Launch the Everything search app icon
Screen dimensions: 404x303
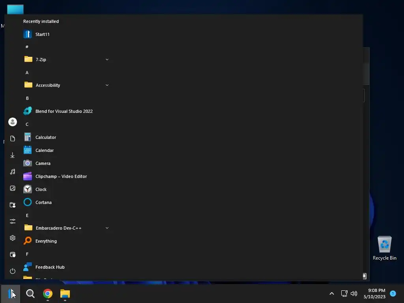click(28, 241)
